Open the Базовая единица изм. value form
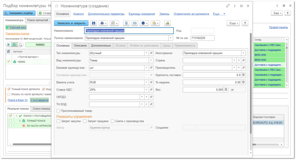The width and height of the screenshot is (296, 160). tap(151, 68)
